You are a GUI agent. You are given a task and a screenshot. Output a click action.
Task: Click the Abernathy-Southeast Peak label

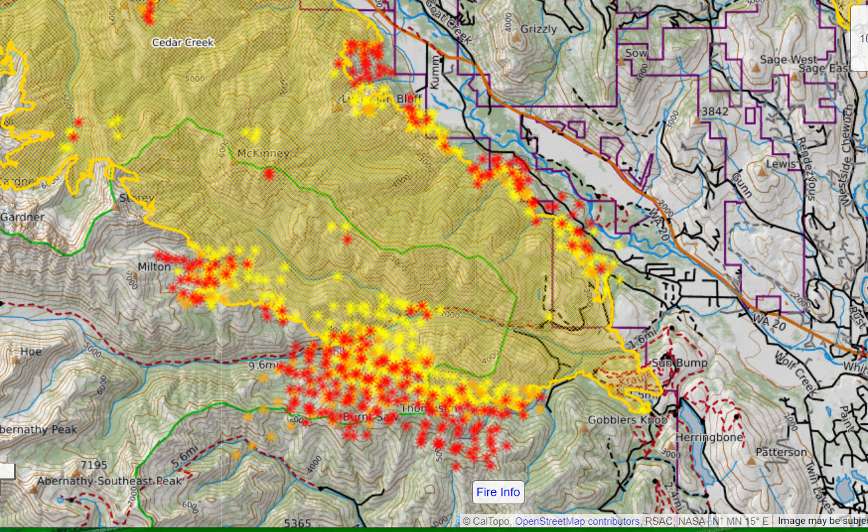[109, 481]
